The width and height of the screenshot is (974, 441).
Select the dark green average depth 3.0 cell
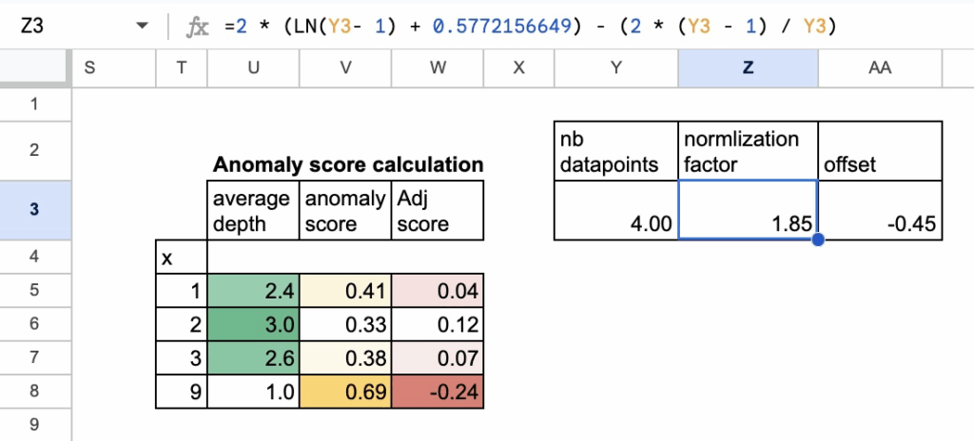[x=252, y=324]
